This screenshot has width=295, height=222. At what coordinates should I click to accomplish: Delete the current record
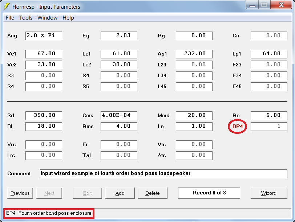[x=153, y=193]
